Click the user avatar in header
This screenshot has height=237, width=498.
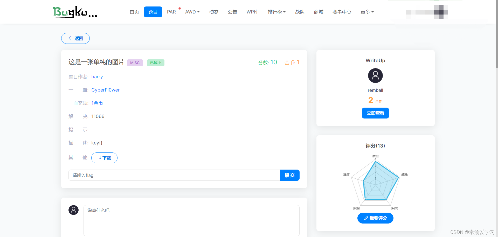pyautogui.click(x=441, y=12)
